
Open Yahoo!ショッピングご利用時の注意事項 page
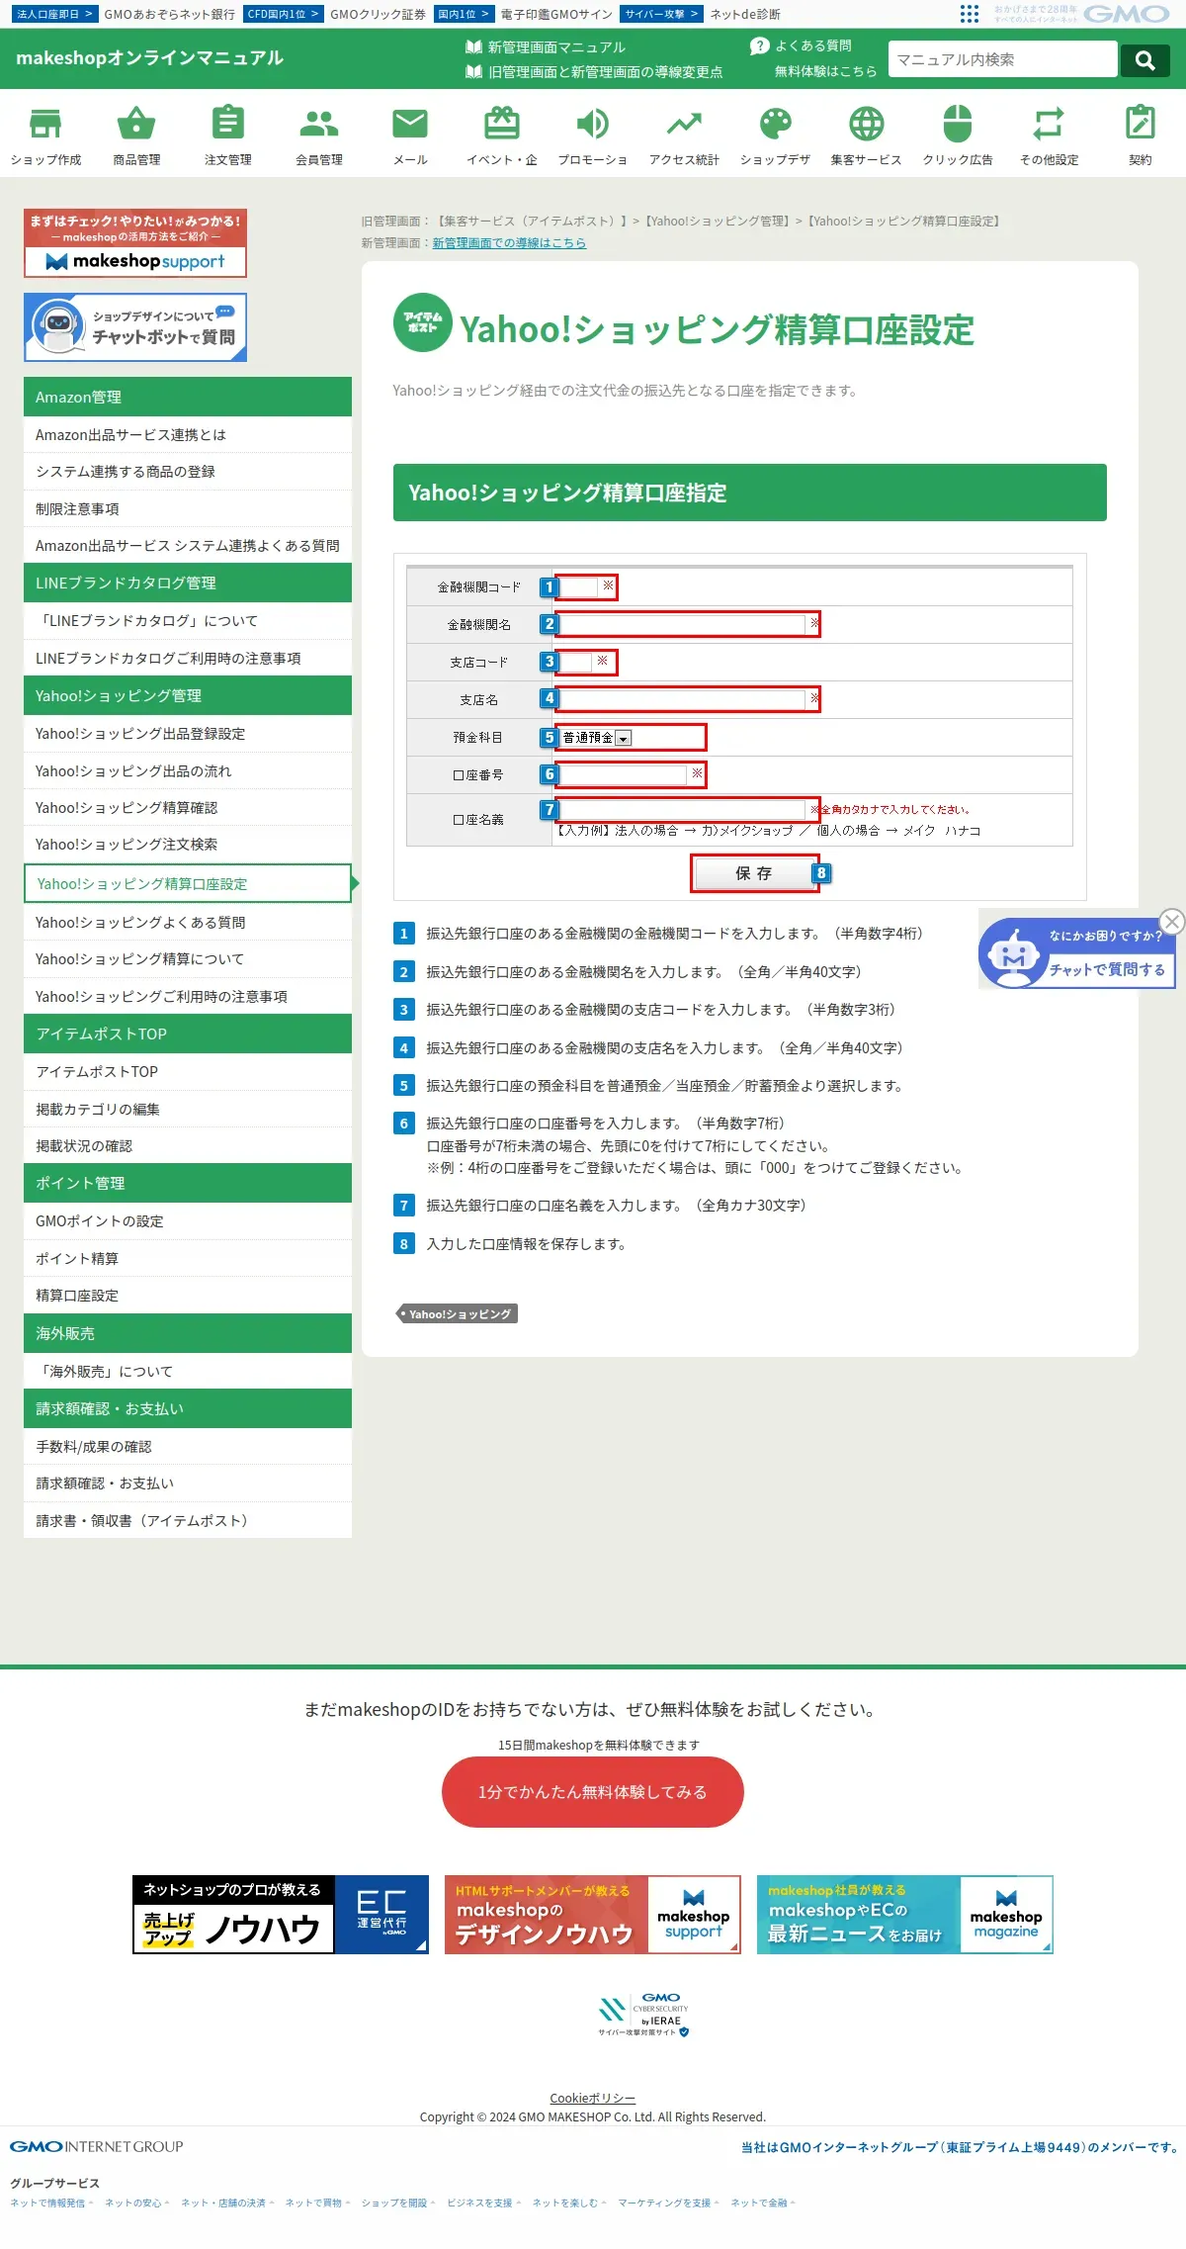pos(188,997)
